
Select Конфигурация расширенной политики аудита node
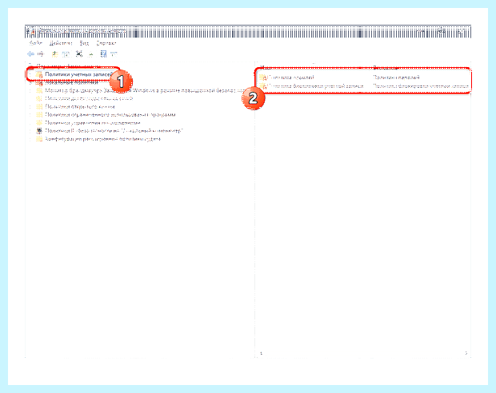click(103, 139)
